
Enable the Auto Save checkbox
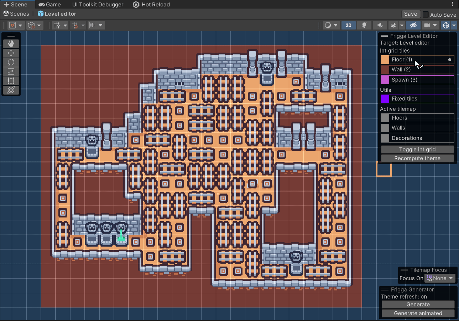pyautogui.click(x=426, y=15)
